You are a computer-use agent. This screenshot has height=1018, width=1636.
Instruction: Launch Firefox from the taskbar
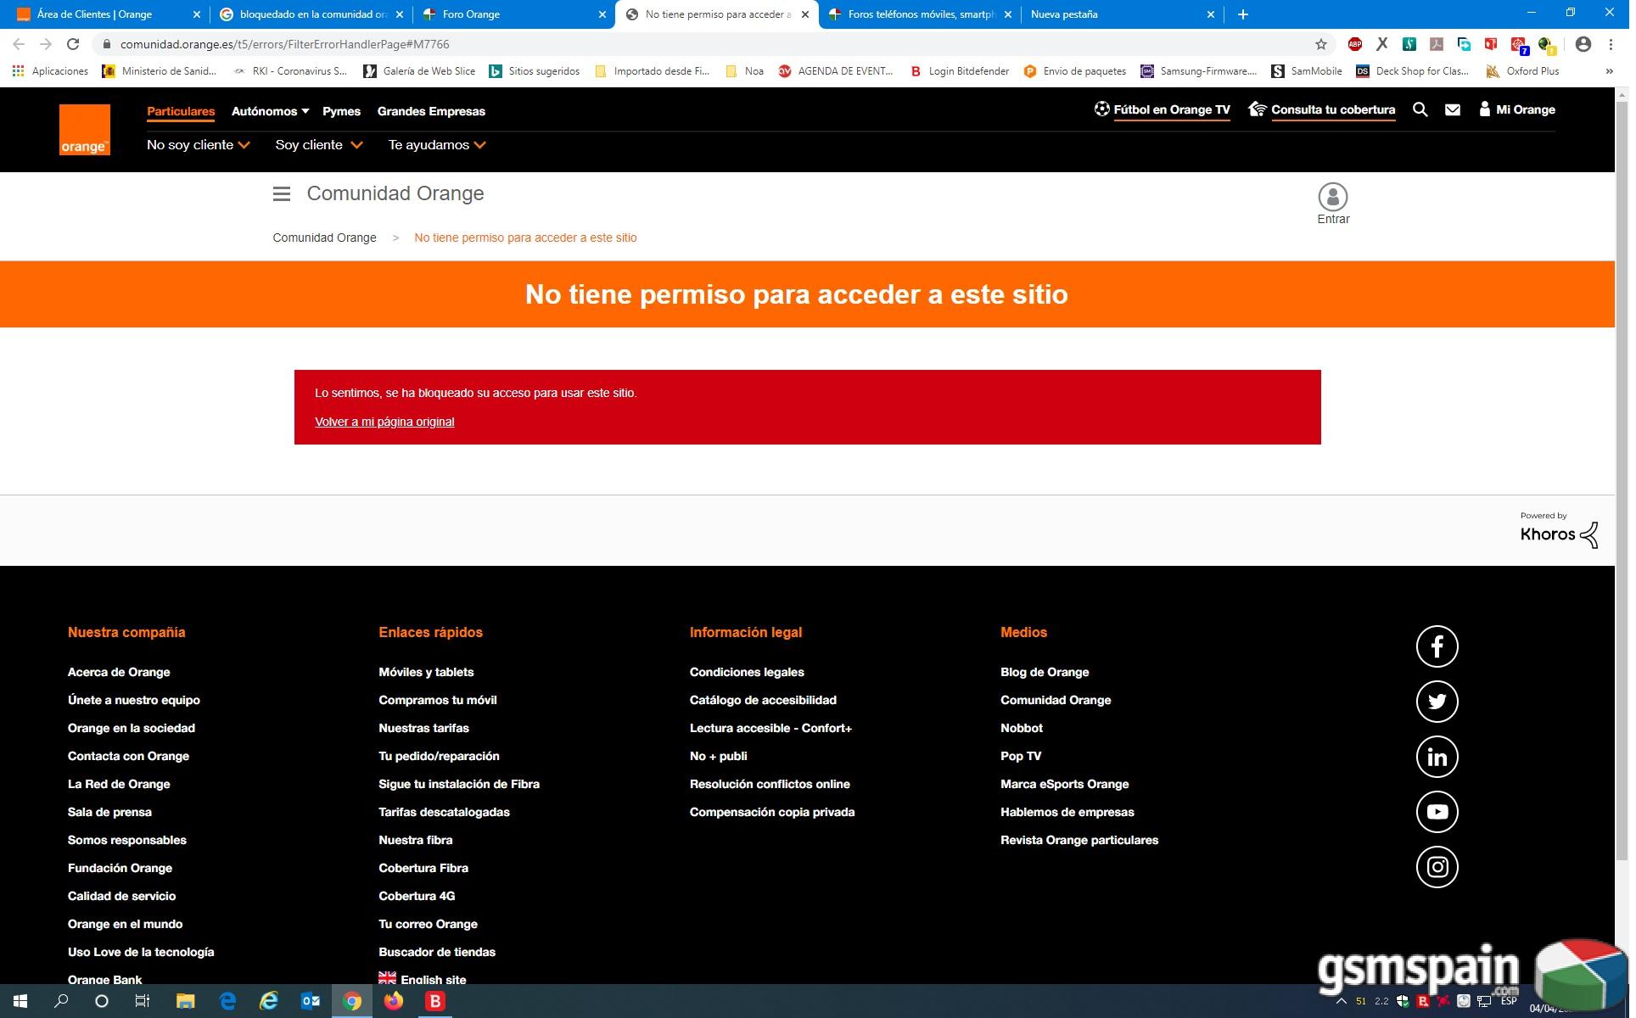pyautogui.click(x=395, y=1001)
